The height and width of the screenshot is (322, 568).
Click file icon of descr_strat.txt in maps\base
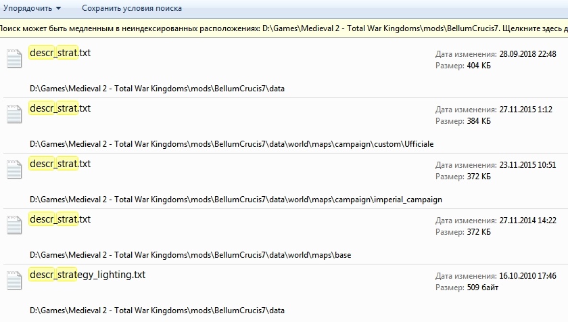tap(14, 225)
